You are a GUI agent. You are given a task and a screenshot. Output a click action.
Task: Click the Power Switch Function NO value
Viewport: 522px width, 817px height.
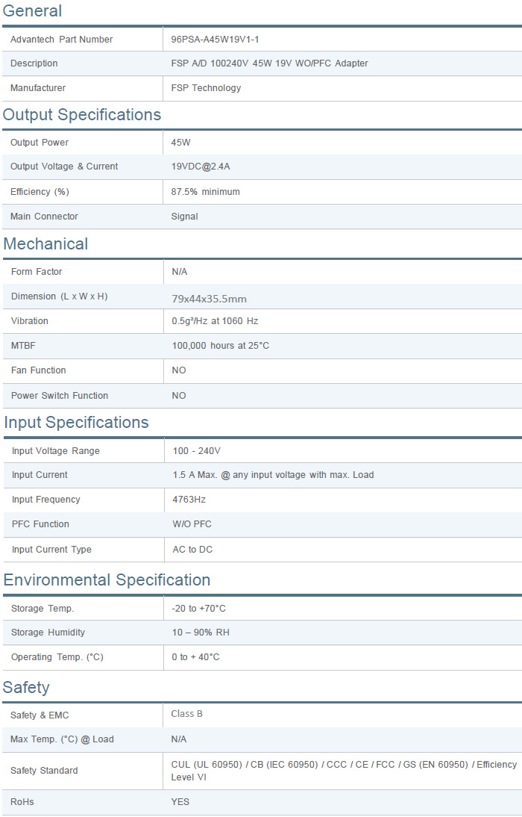pos(179,396)
